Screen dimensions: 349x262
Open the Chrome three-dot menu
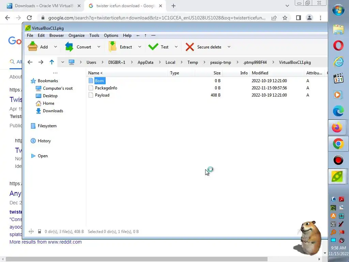[320, 18]
